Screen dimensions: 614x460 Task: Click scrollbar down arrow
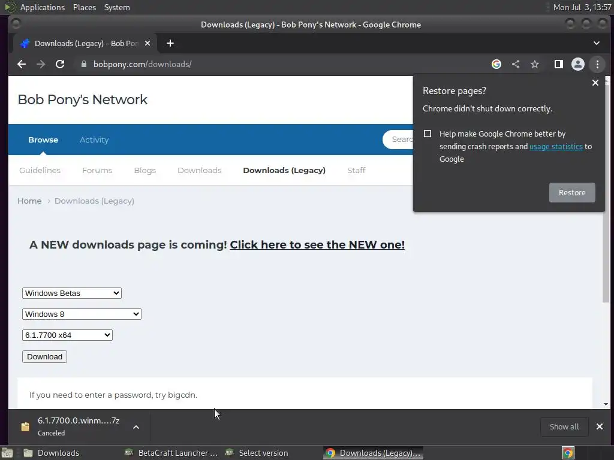coord(606,404)
